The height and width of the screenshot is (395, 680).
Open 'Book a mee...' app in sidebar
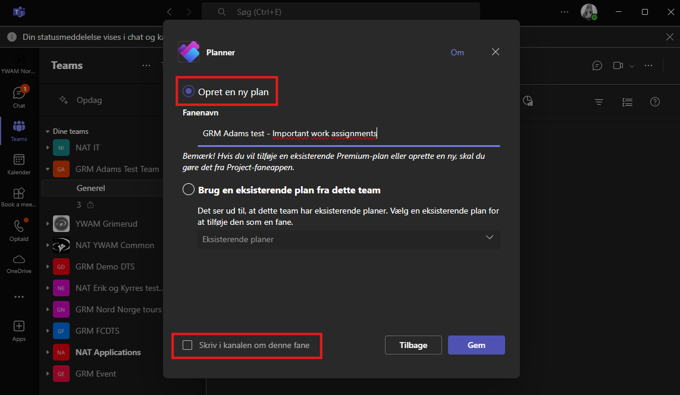(19, 197)
